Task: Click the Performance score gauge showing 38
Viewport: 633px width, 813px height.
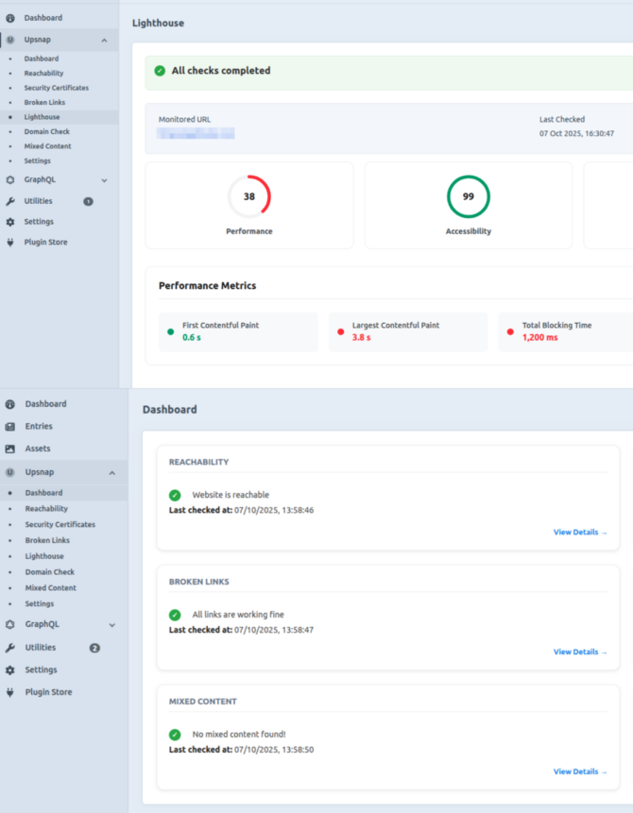Action: (249, 196)
